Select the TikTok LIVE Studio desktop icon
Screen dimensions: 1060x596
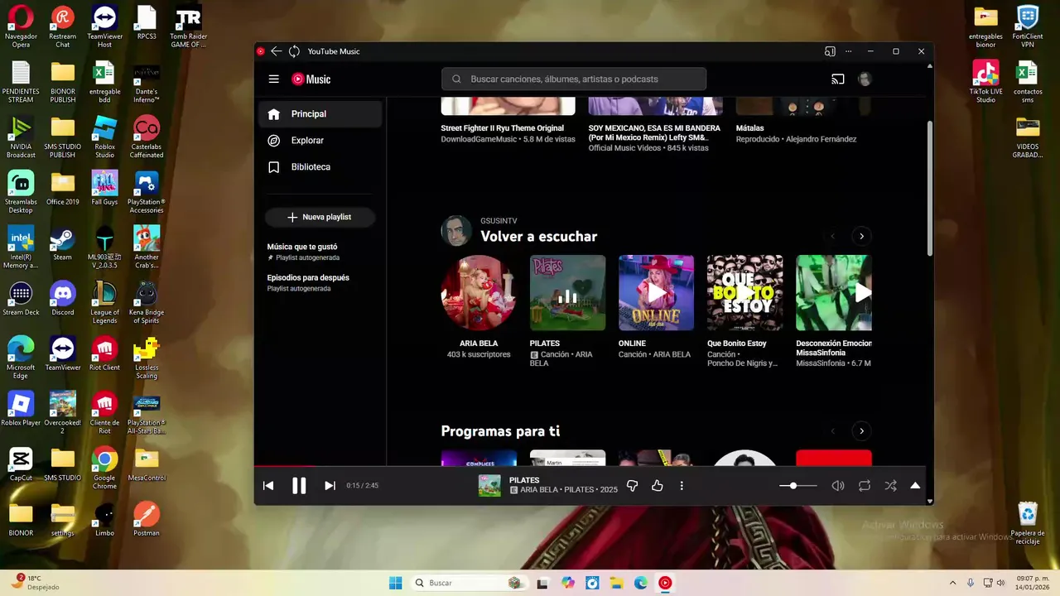click(985, 81)
